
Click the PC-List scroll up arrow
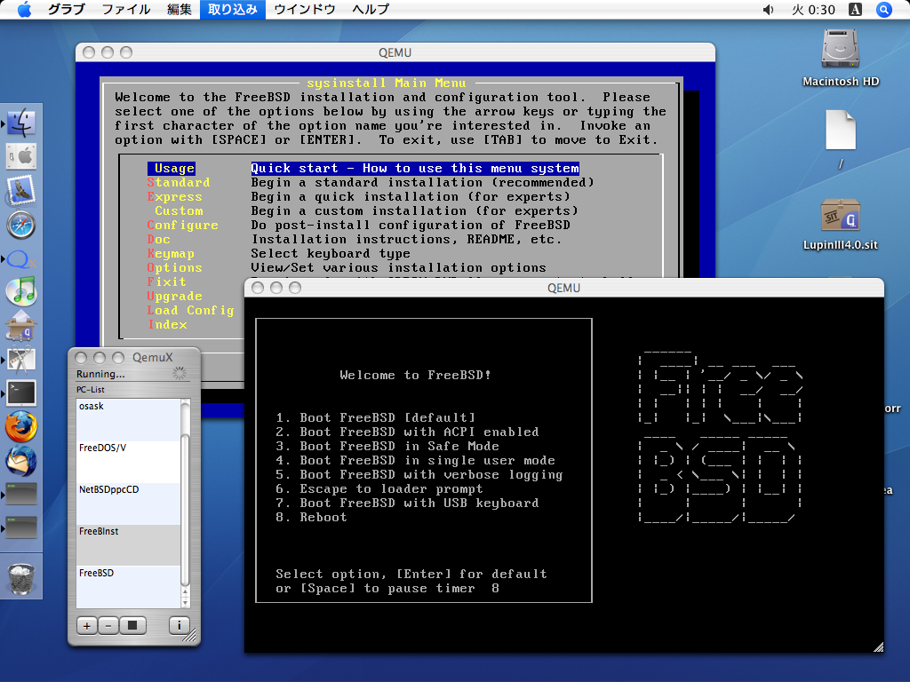185,592
